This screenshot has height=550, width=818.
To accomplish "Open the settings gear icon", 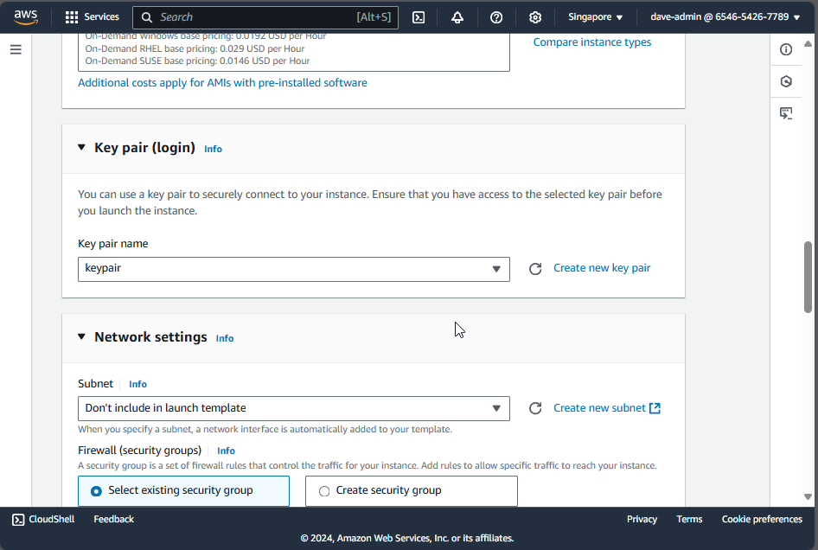I will (x=535, y=17).
